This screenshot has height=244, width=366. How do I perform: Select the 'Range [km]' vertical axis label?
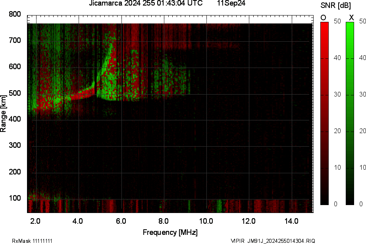point(4,114)
